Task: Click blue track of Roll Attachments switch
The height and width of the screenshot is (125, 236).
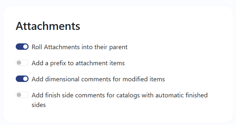Action: 19,47
